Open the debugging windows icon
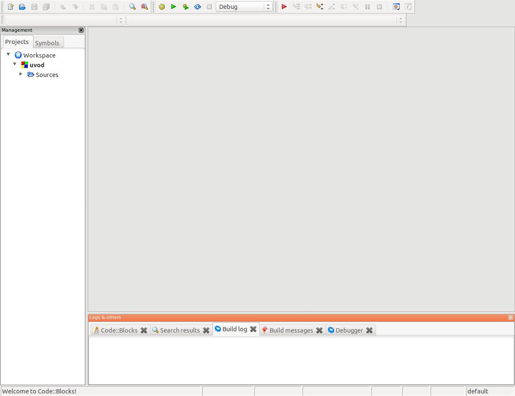 pyautogui.click(x=396, y=7)
